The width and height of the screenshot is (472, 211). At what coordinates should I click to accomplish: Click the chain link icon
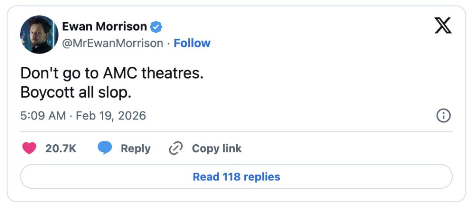pyautogui.click(x=175, y=148)
